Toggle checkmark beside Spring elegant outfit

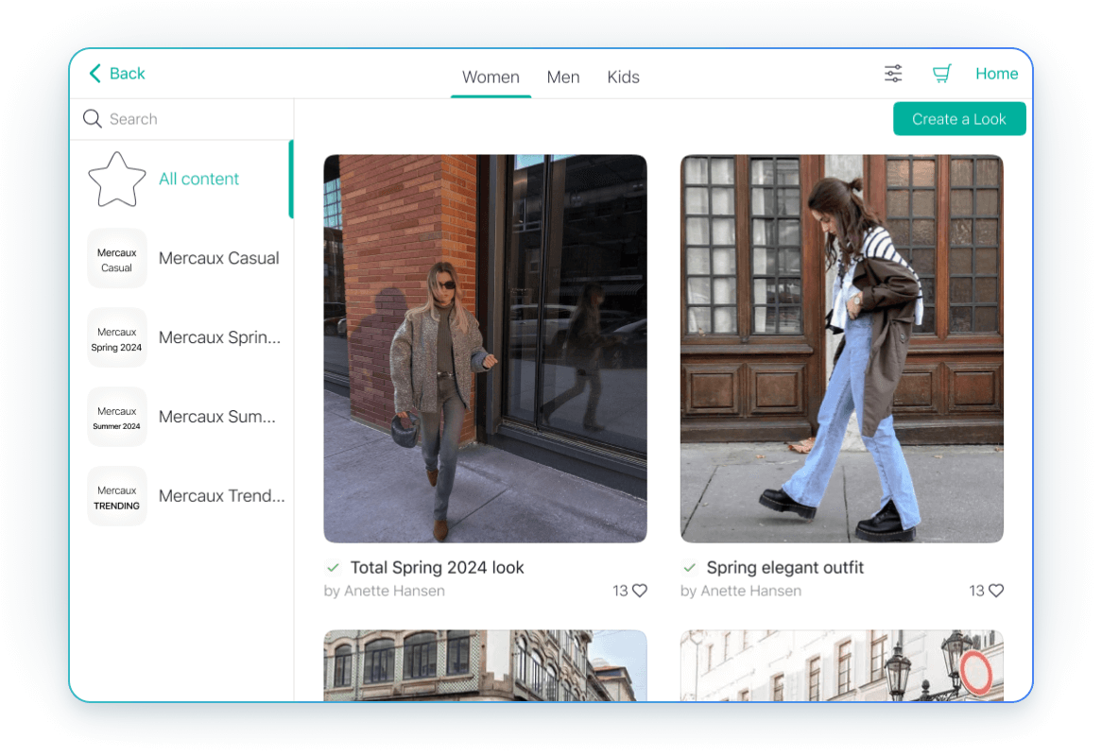[x=690, y=568]
